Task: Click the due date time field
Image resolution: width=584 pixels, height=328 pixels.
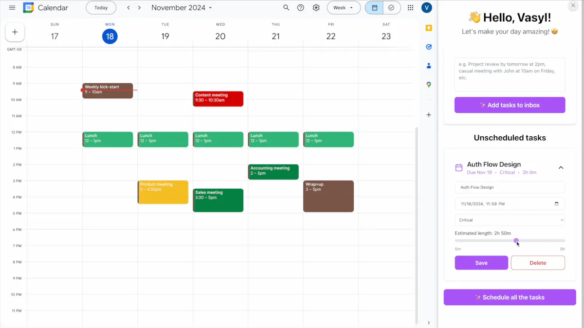Action: click(x=510, y=204)
